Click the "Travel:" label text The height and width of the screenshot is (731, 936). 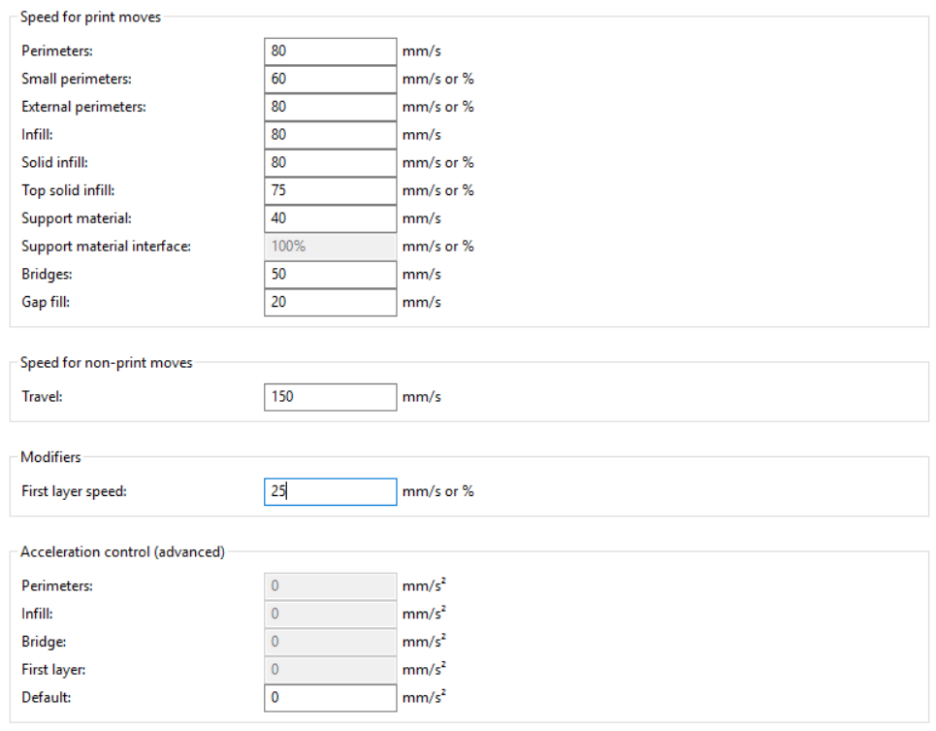[x=42, y=397]
